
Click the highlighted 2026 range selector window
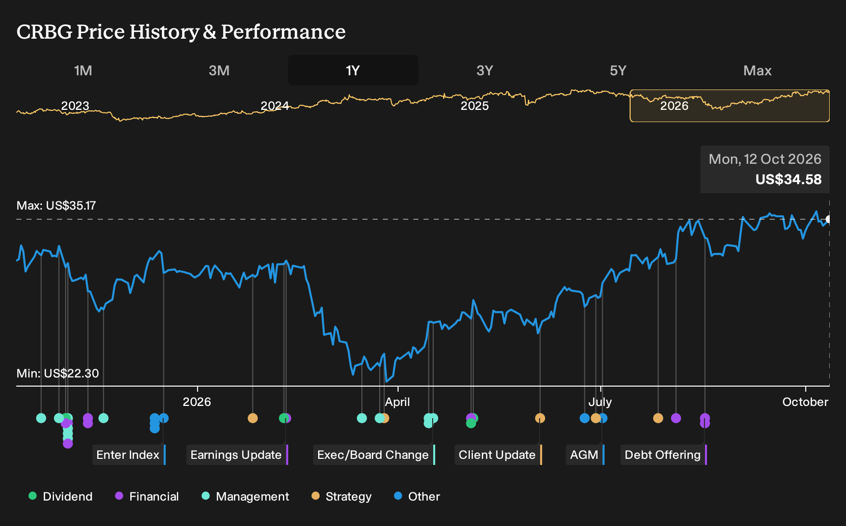(x=729, y=106)
